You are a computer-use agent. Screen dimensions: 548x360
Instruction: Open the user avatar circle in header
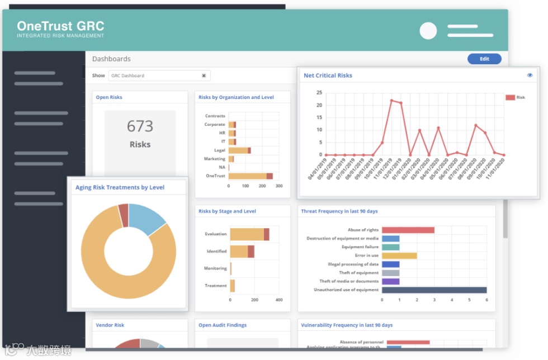click(428, 31)
